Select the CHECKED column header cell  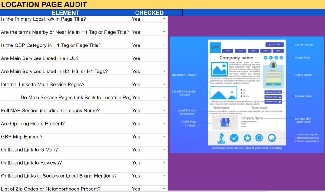click(149, 13)
